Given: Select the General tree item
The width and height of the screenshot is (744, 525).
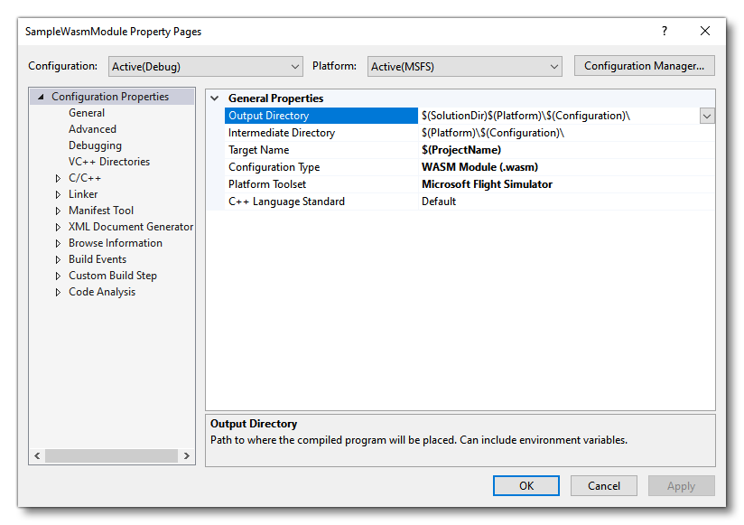Looking at the screenshot, I should 86,112.
